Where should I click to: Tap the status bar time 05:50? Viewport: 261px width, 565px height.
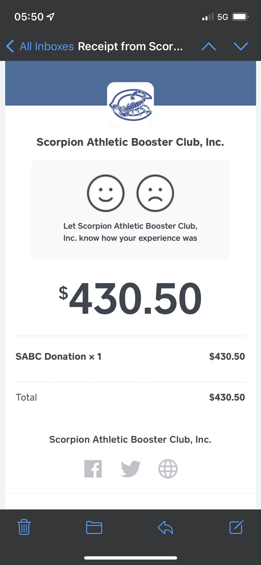[29, 17]
